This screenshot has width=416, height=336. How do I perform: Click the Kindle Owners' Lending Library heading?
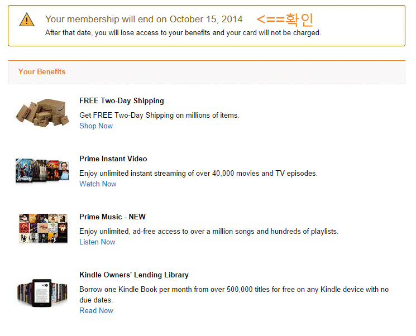coord(134,275)
